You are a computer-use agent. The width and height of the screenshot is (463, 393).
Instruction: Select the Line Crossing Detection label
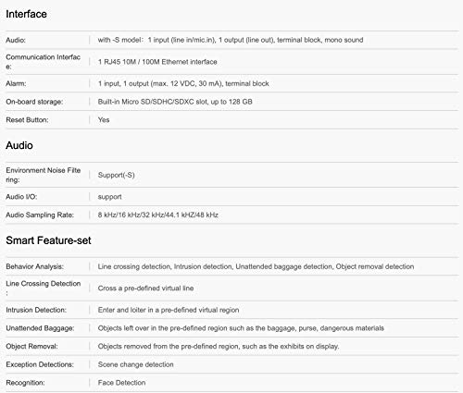44,288
